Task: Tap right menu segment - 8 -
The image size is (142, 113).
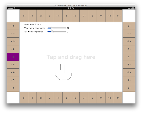Action: pyautogui.click(x=129, y=88)
